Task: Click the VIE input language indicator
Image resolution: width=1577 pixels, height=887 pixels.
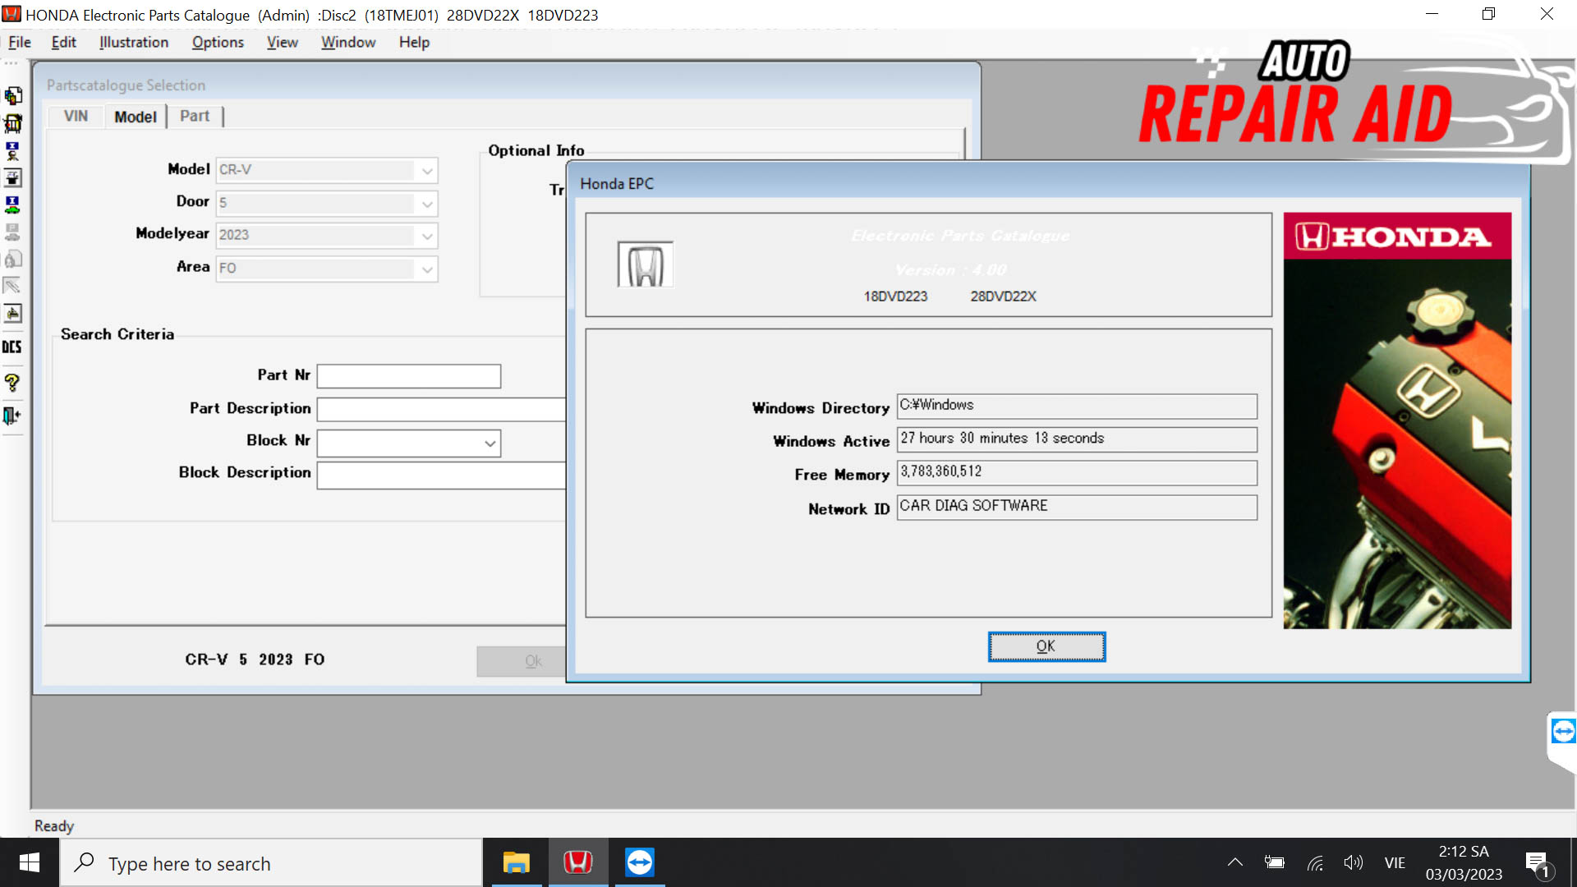Action: (1395, 862)
